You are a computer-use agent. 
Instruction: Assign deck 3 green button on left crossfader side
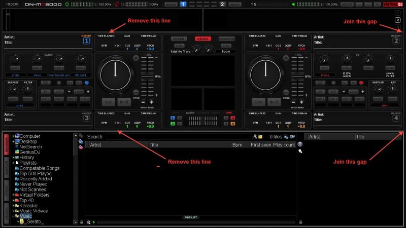click(173, 124)
